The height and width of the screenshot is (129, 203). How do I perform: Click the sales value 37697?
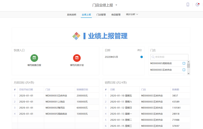(x=176, y=126)
